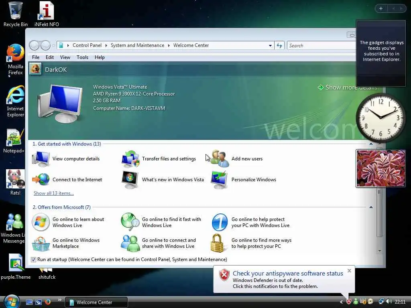Image resolution: width=411 pixels, height=308 pixels.
Task: Click the red security shield tray icon
Action: tap(349, 302)
